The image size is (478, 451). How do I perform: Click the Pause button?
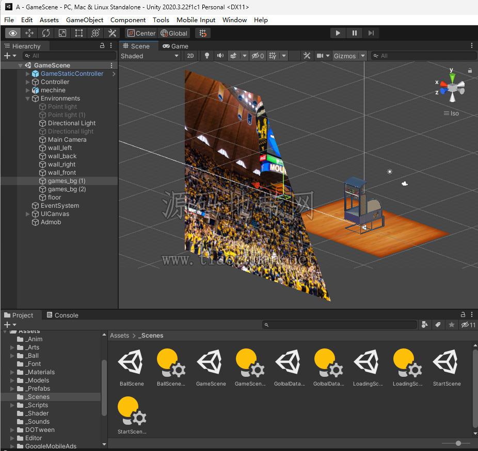[354, 33]
